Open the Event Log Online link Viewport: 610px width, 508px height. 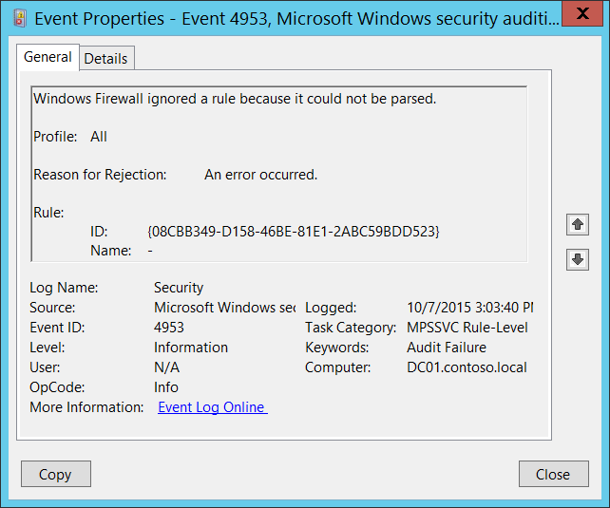pyautogui.click(x=212, y=407)
